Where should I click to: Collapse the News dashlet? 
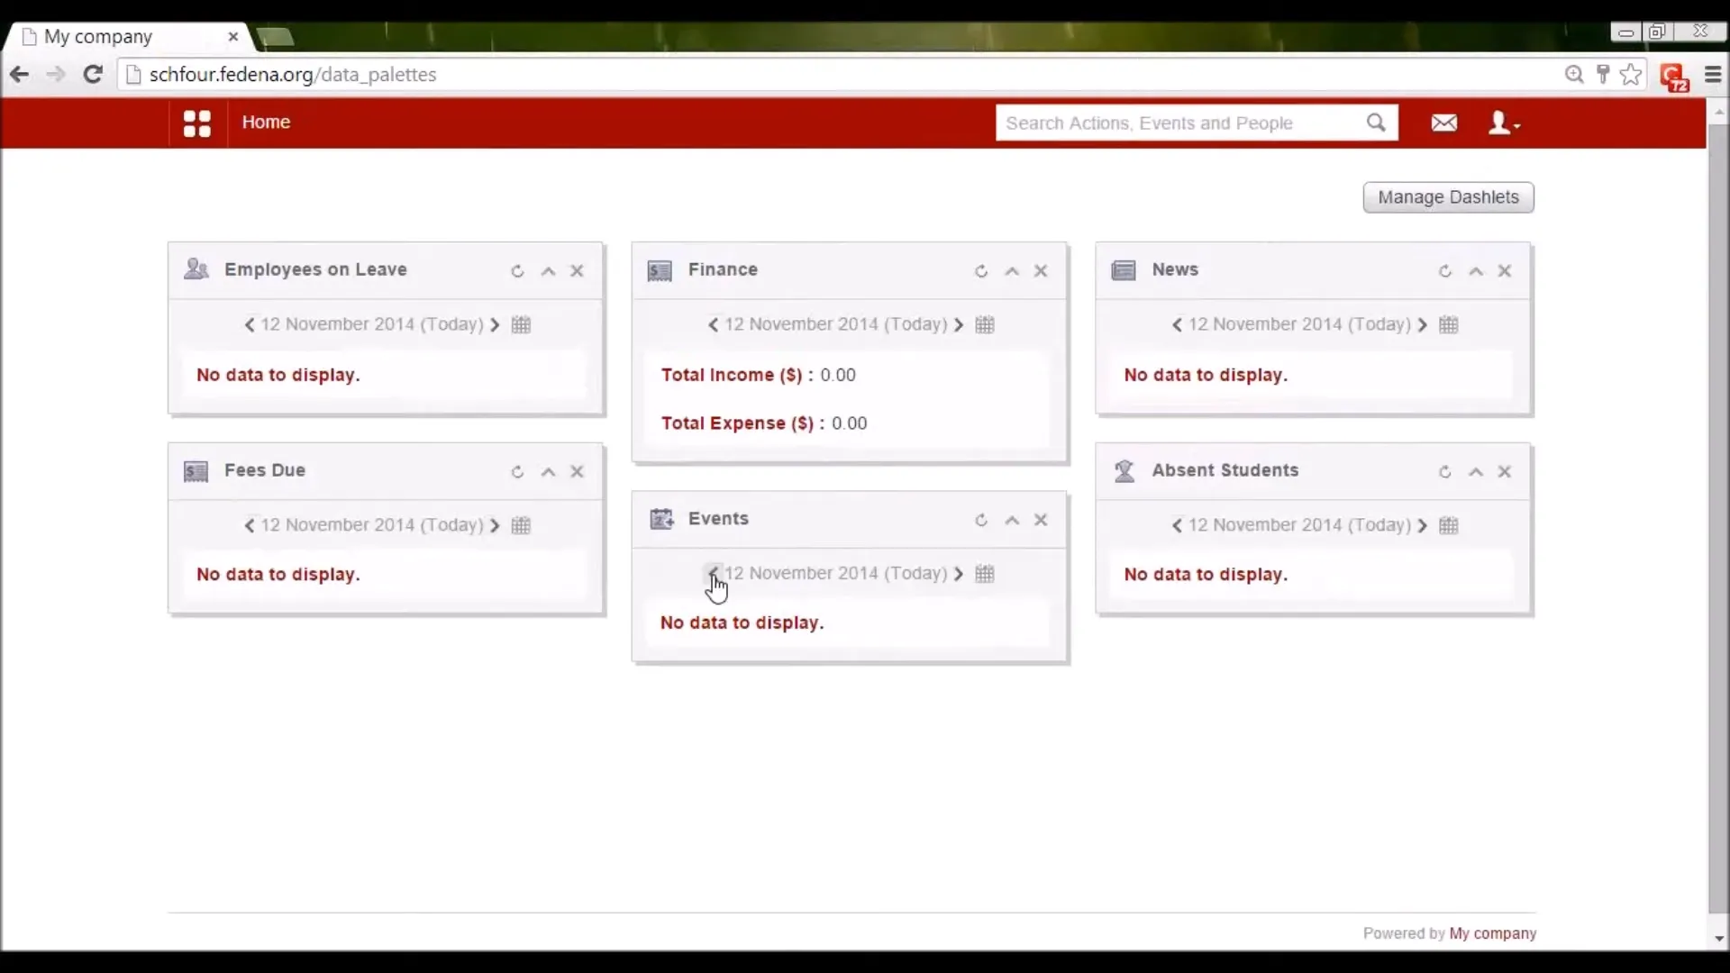tap(1475, 270)
